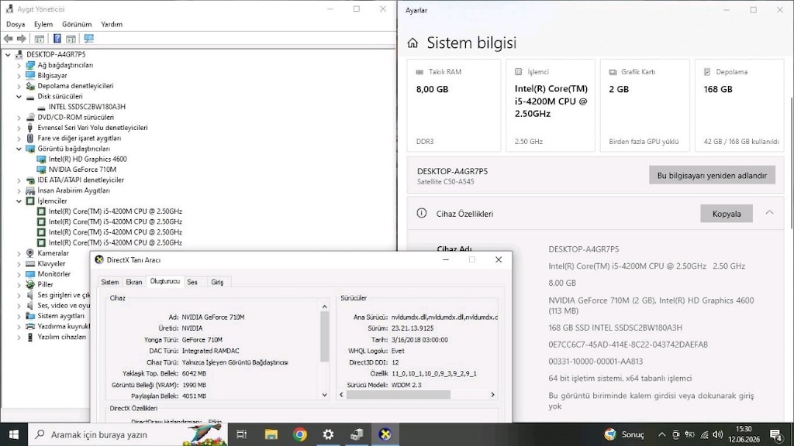Click the Forward arrow in Device Manager toolbar
Image resolution: width=794 pixels, height=446 pixels.
(21, 39)
